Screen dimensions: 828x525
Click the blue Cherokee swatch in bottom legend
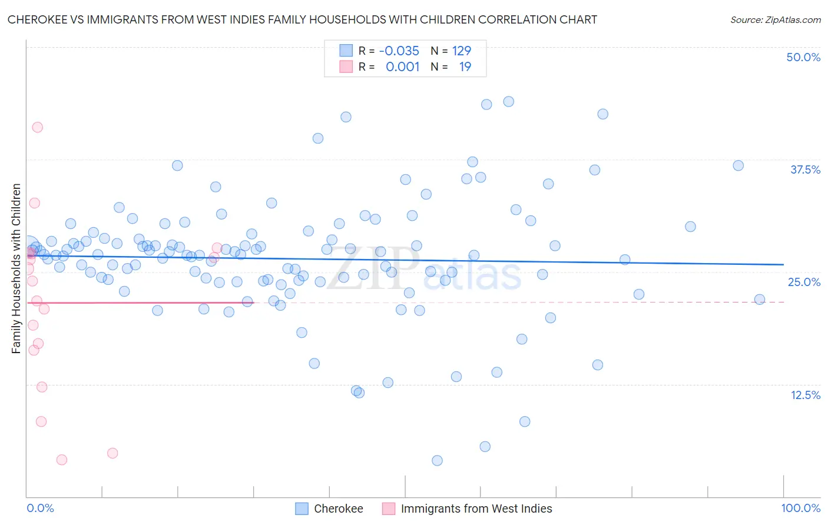coord(302,509)
